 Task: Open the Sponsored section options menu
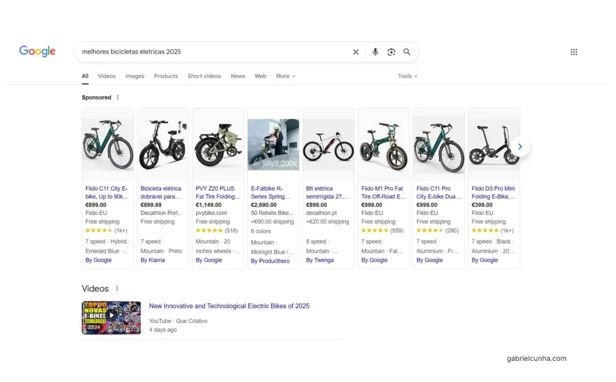[x=118, y=97]
